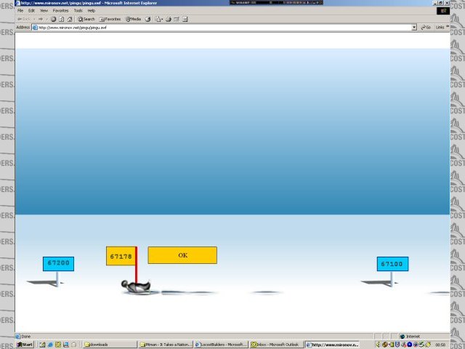Image resolution: width=465 pixels, height=349 pixels.
Task: Open the downloads taskbar window
Action: tap(109, 345)
